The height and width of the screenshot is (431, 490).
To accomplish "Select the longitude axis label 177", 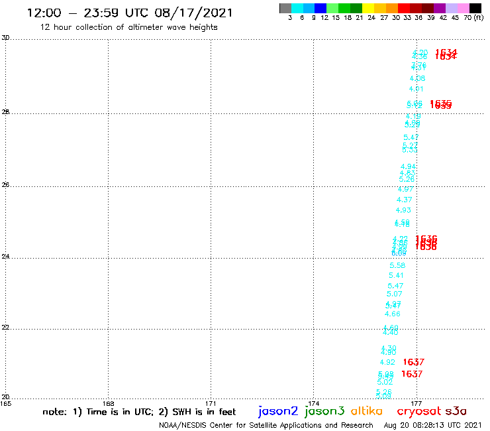I will pyautogui.click(x=416, y=404).
